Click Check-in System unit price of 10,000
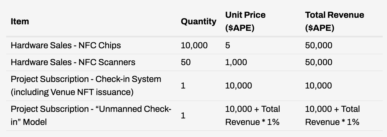This screenshot has width=387, height=137. click(x=238, y=86)
